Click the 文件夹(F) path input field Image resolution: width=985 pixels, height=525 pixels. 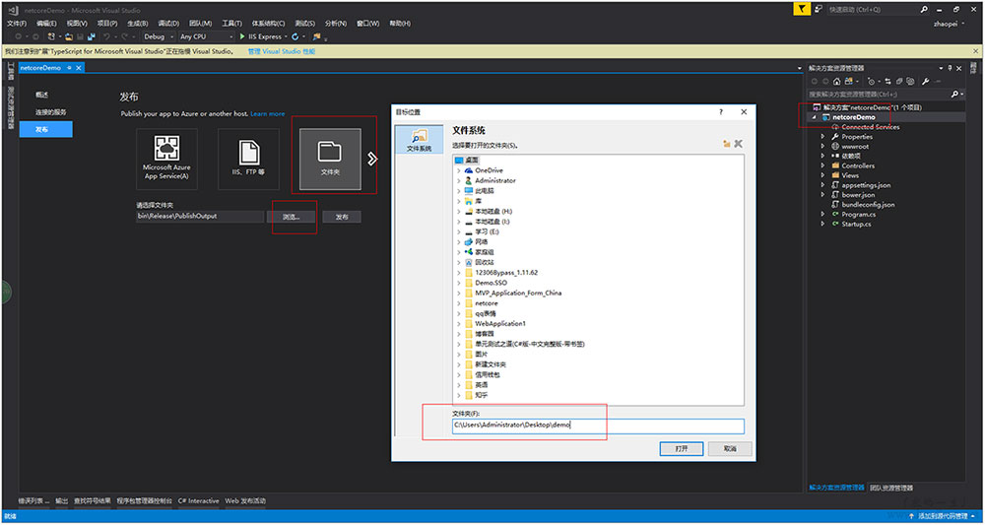[x=598, y=426]
